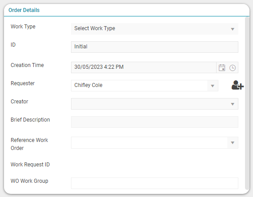Click the vertical scrollbar of Order Details
253x197 pixels.
247,103
